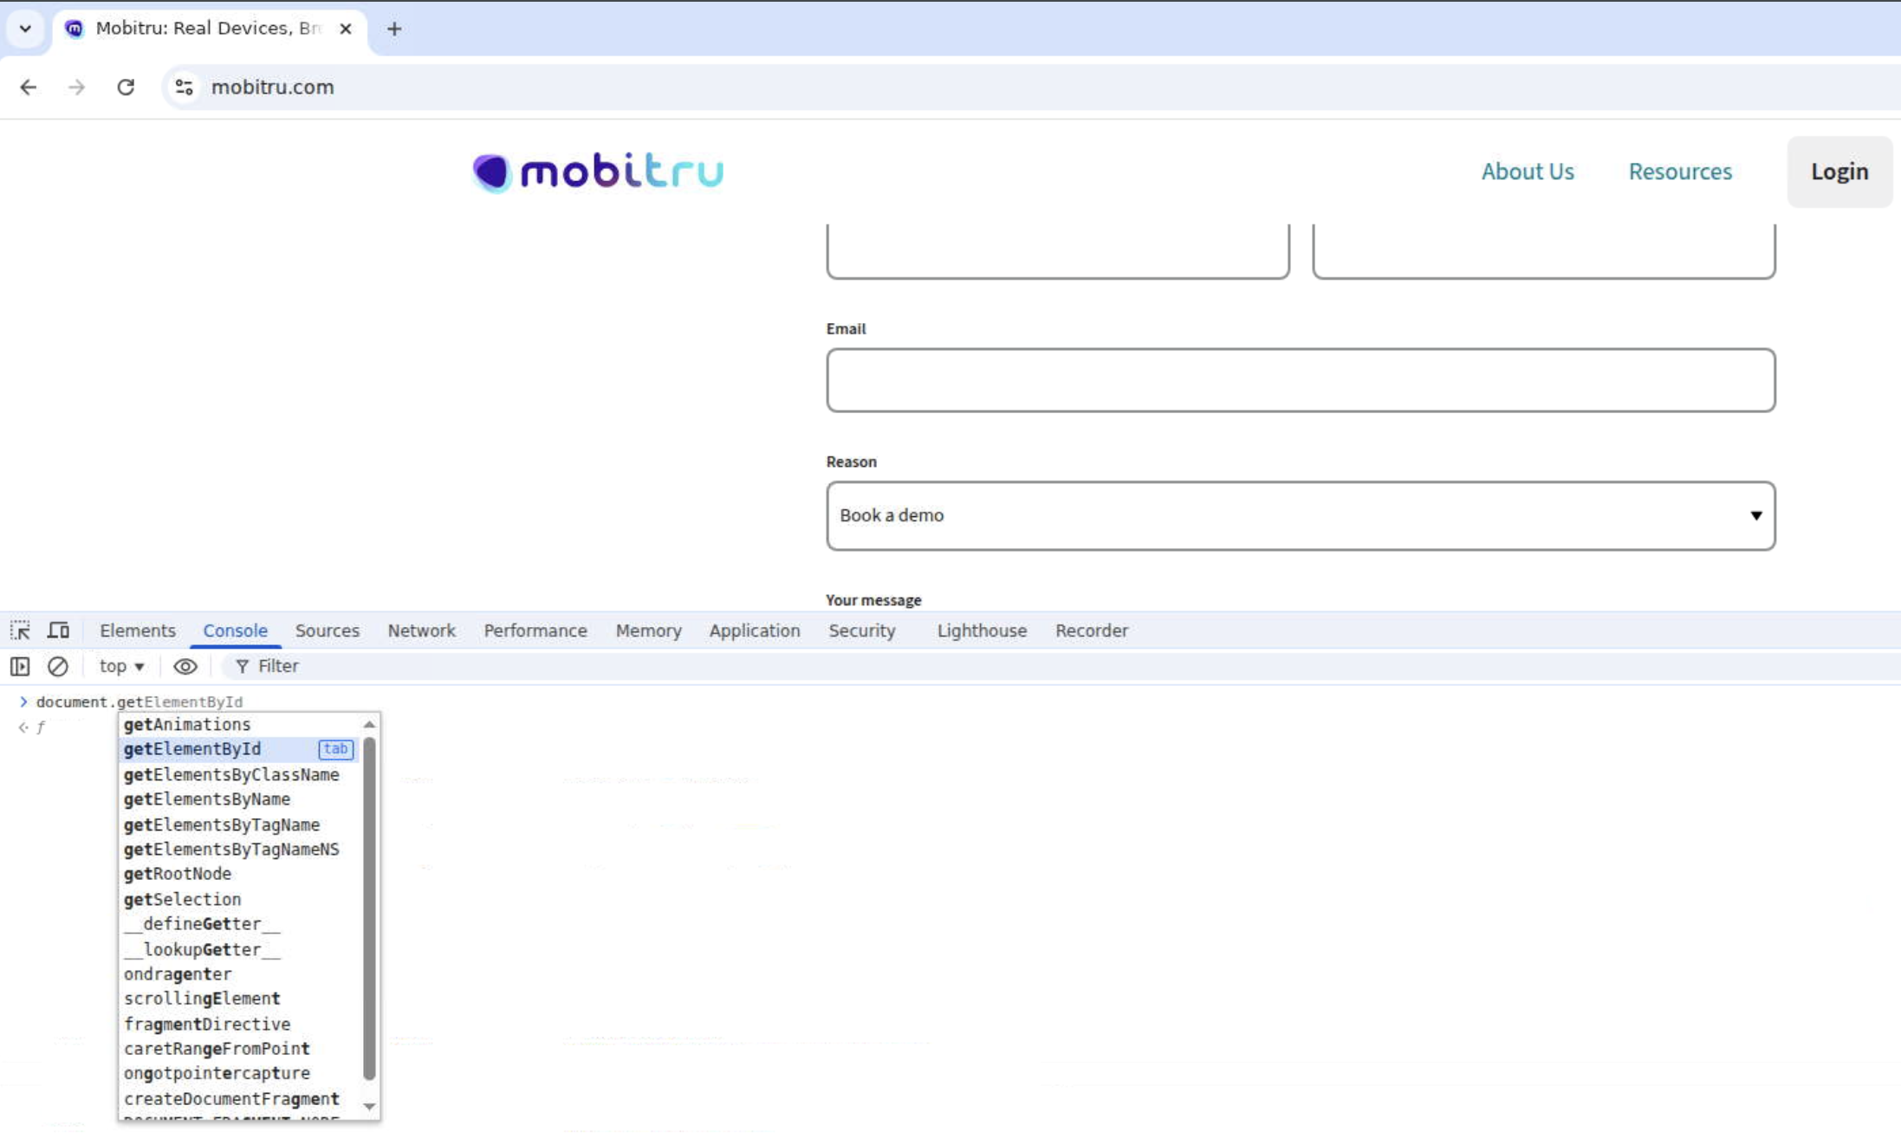The height and width of the screenshot is (1138, 1901).
Task: Click the Mobitru logo
Action: (598, 171)
